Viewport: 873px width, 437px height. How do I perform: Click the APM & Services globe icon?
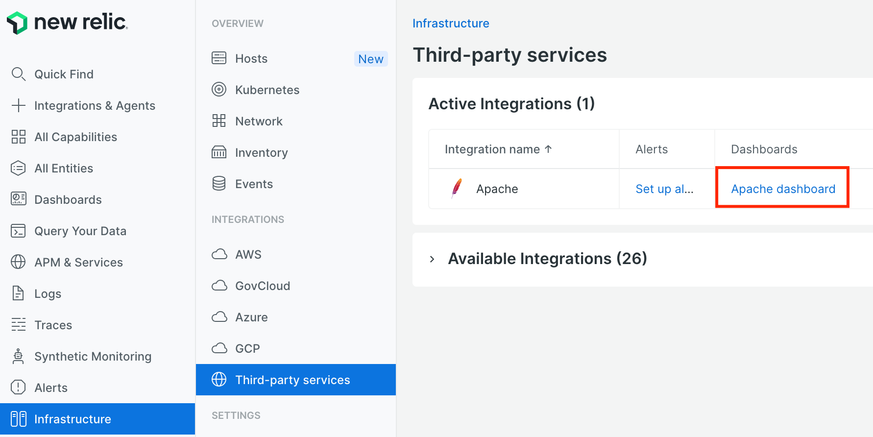click(18, 262)
